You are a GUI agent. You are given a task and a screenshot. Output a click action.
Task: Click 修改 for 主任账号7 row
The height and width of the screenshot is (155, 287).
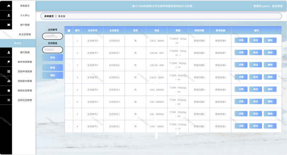point(255,53)
